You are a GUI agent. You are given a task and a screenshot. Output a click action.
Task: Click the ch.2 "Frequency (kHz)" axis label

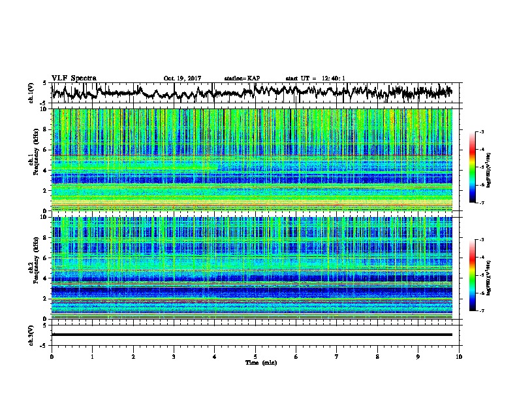click(37, 260)
